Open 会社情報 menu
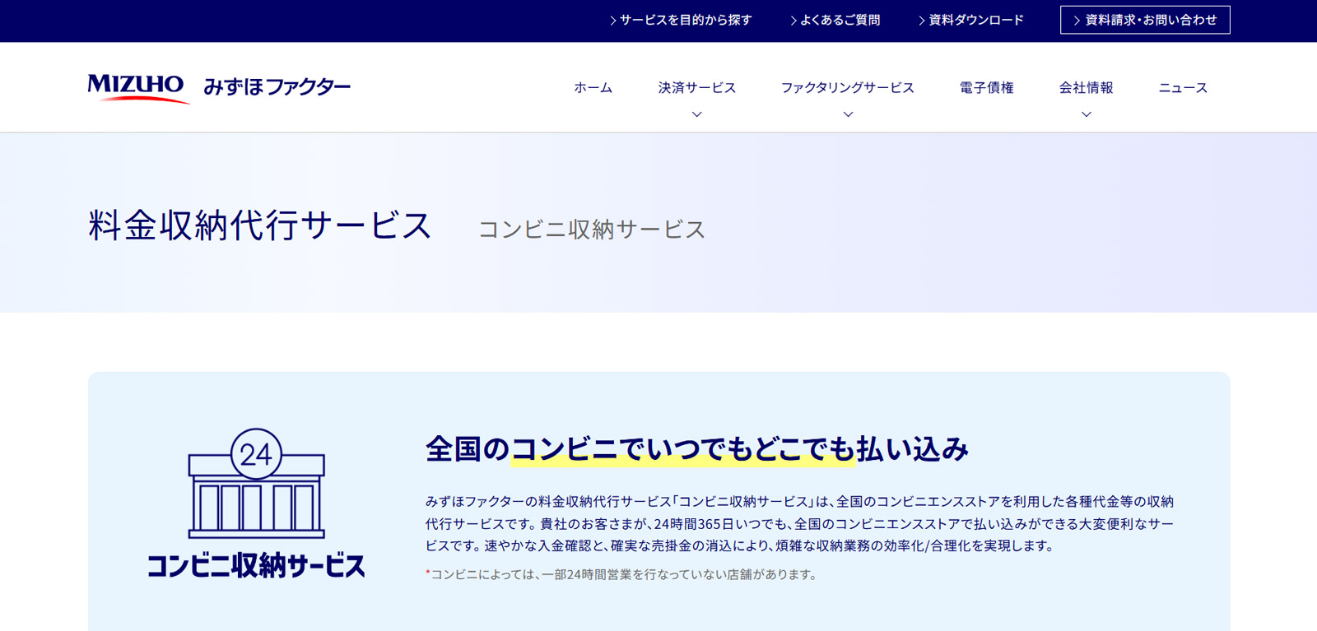The image size is (1317, 631). pos(1086,87)
